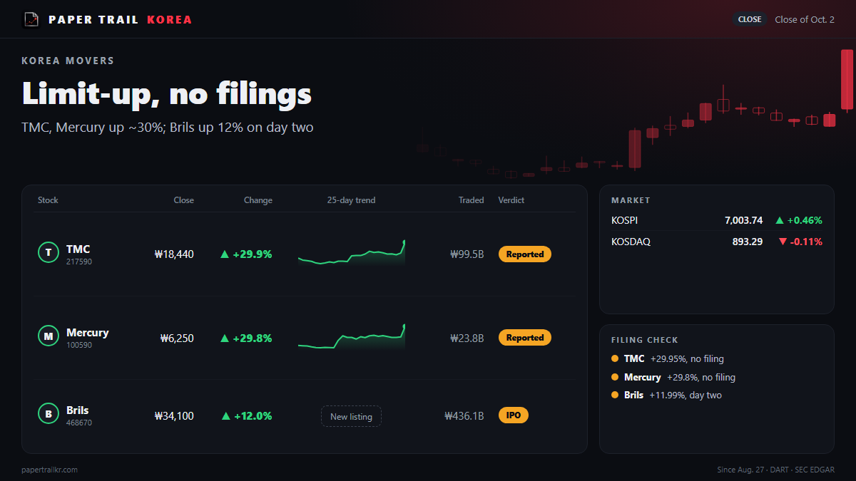This screenshot has width=856, height=481.
Task: Click the PAPER TRAIL KOREA brand name
Action: pyautogui.click(x=121, y=20)
